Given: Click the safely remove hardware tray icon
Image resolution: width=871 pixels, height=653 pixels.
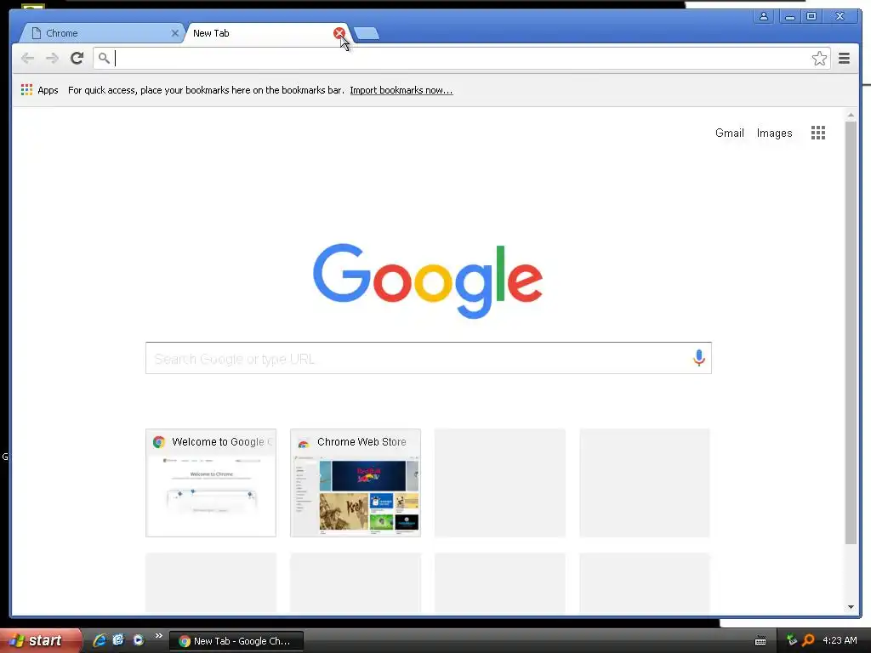Looking at the screenshot, I should click(792, 640).
